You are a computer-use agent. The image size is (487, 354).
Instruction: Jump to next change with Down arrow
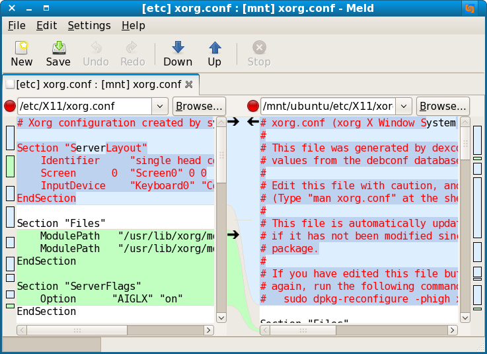pos(178,48)
